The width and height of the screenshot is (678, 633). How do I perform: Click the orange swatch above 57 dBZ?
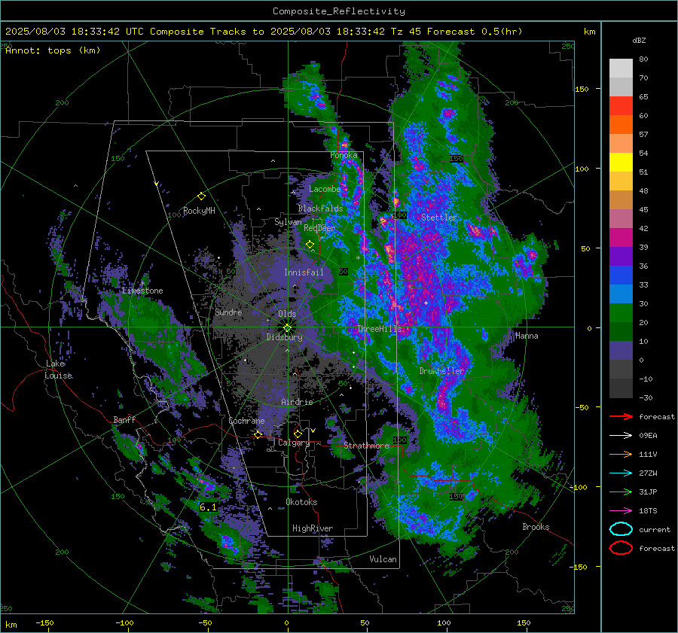click(621, 124)
